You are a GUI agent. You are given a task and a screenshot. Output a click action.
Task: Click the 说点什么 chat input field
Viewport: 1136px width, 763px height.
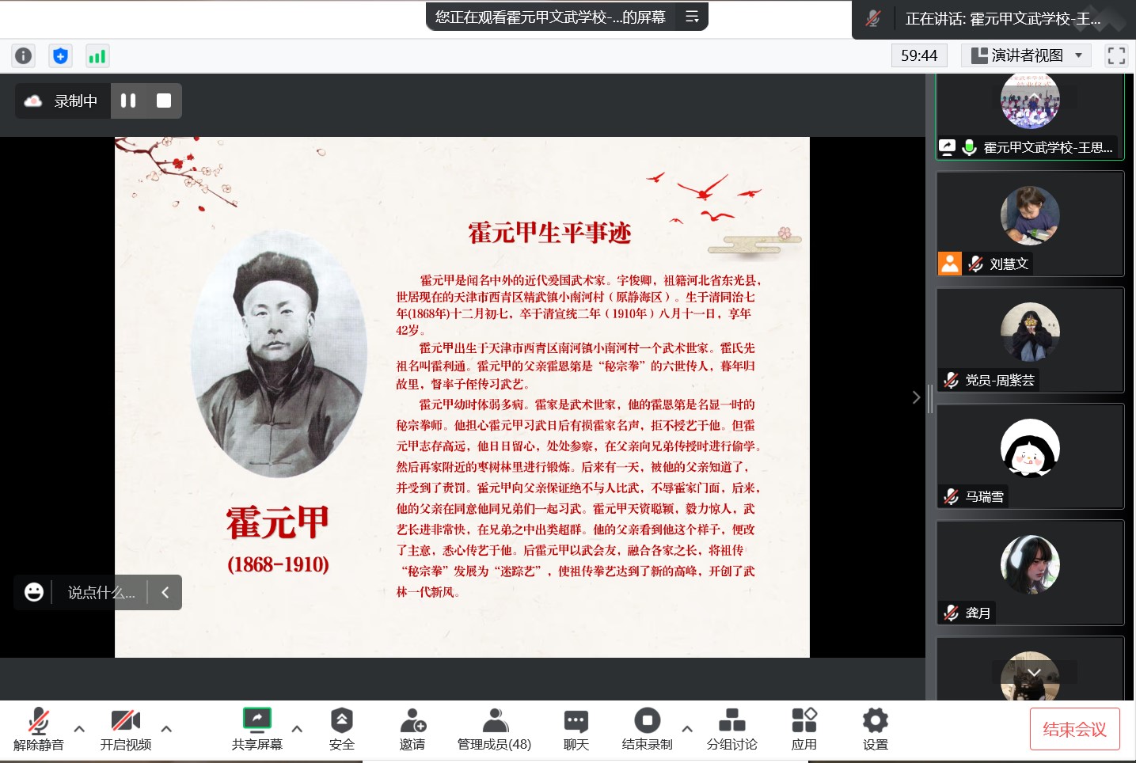[x=101, y=592]
